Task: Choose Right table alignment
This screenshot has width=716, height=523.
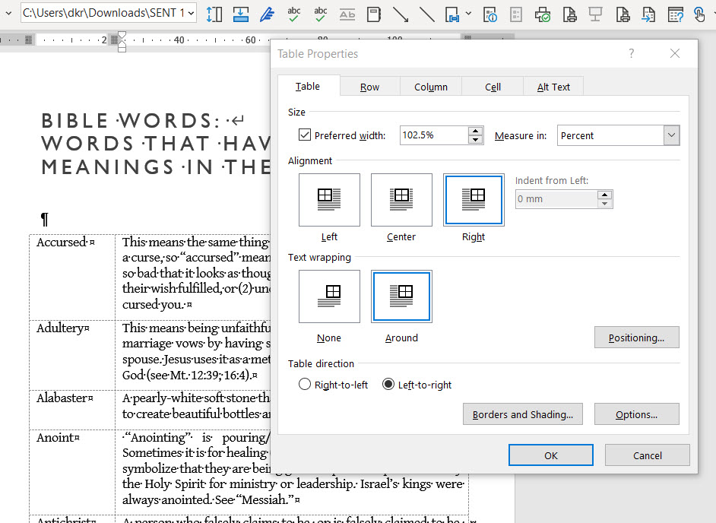Action: [x=474, y=200]
